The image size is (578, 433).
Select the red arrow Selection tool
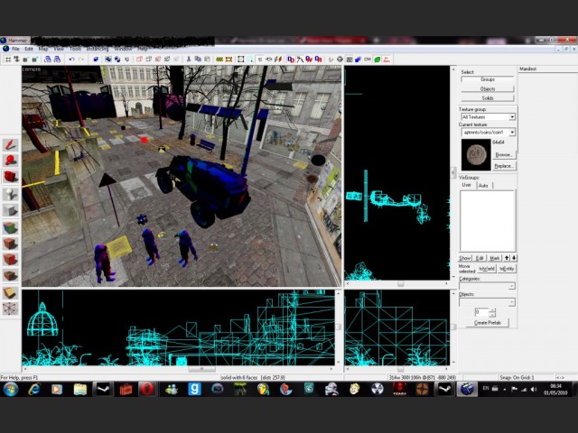(10, 144)
